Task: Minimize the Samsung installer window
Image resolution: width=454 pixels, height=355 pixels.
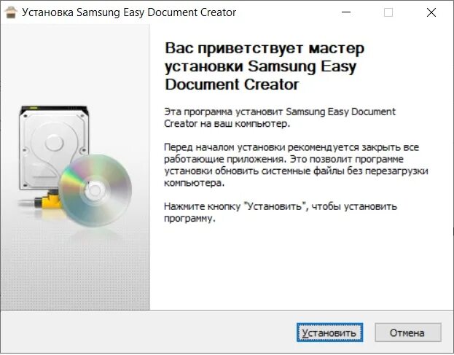Action: [346, 12]
